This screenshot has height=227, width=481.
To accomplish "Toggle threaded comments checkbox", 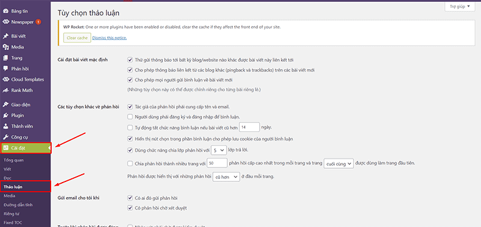I will pos(130,150).
